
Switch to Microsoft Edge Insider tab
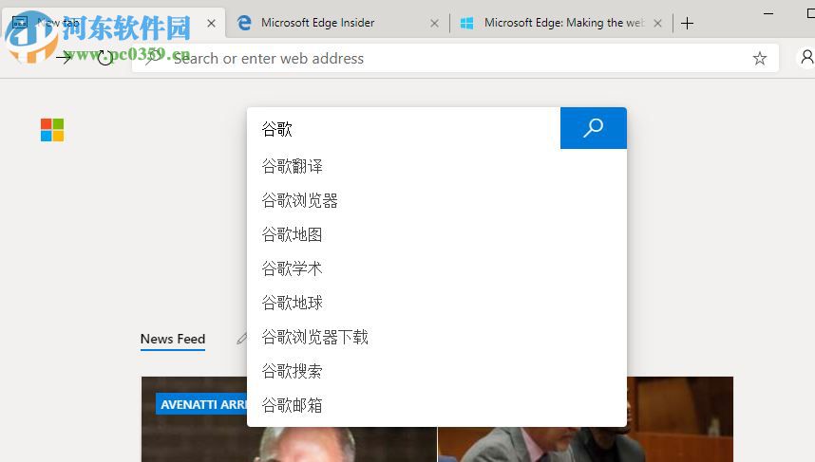click(337, 23)
